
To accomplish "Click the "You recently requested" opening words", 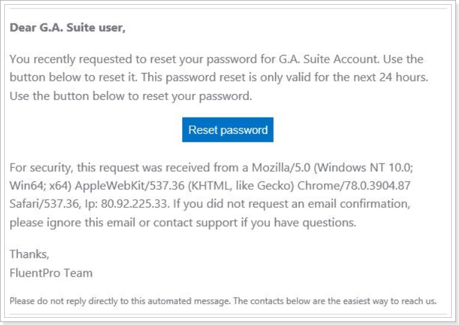I will pyautogui.click(x=71, y=59).
